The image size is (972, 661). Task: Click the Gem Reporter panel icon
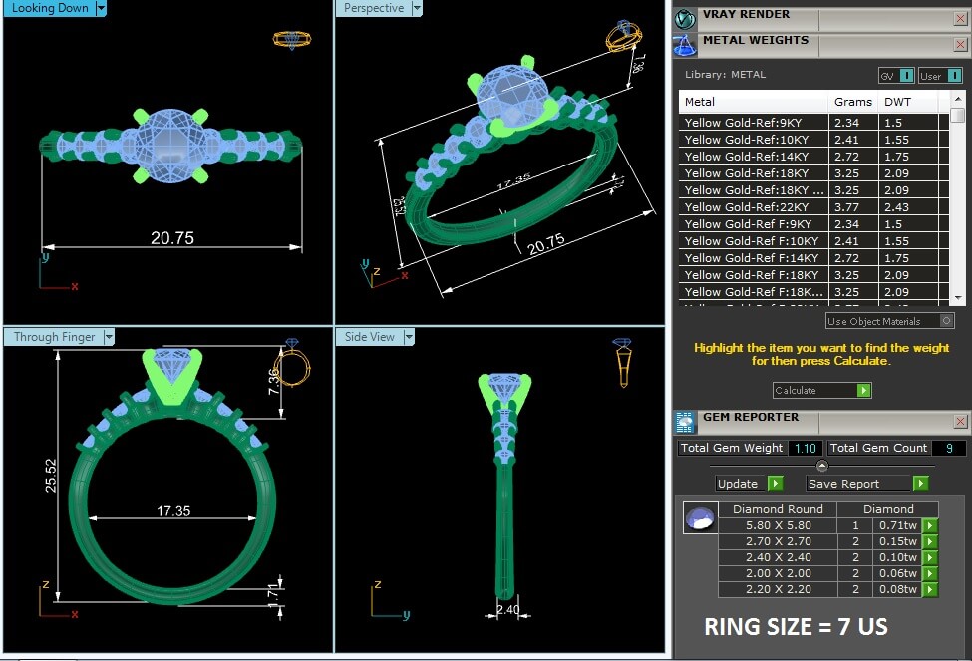pyautogui.click(x=685, y=421)
